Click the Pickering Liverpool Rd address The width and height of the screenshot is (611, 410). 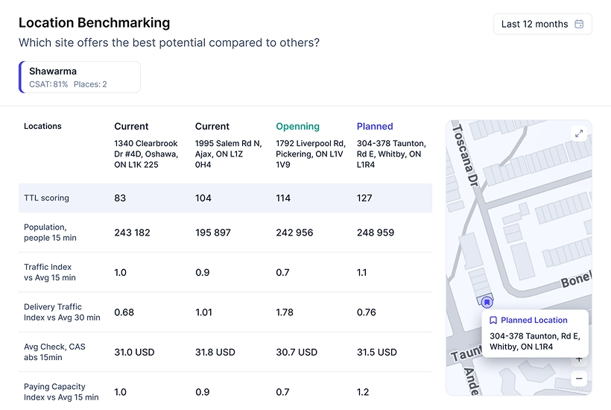pos(310,154)
